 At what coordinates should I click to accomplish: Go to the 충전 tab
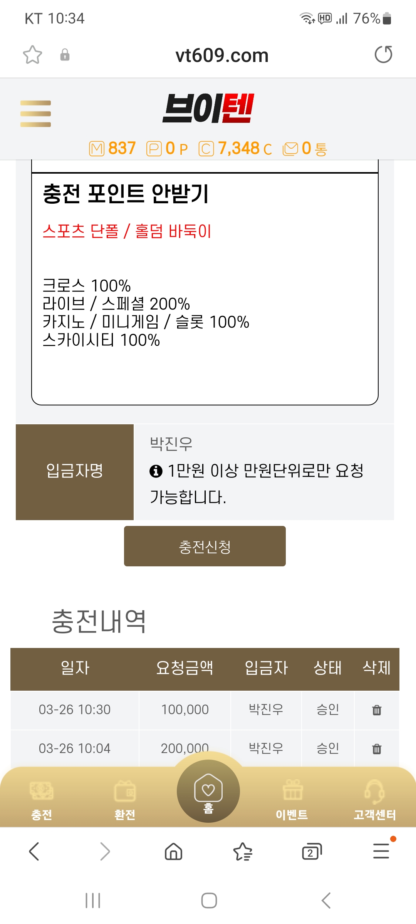point(41,798)
